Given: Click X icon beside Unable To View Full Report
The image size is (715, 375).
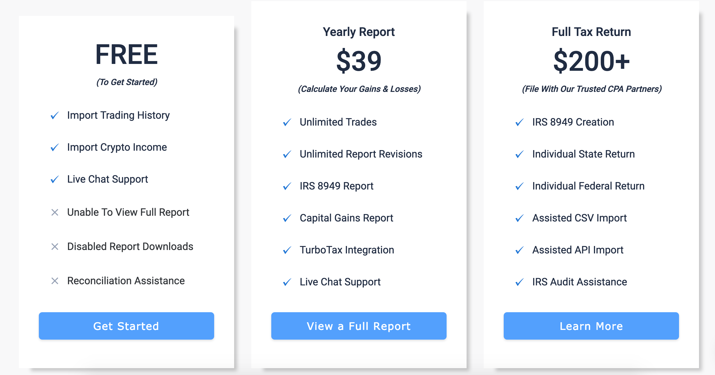Looking at the screenshot, I should pos(55,212).
